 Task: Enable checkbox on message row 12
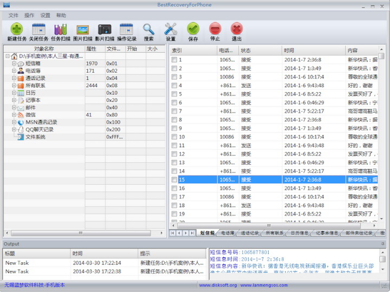pyautogui.click(x=174, y=154)
